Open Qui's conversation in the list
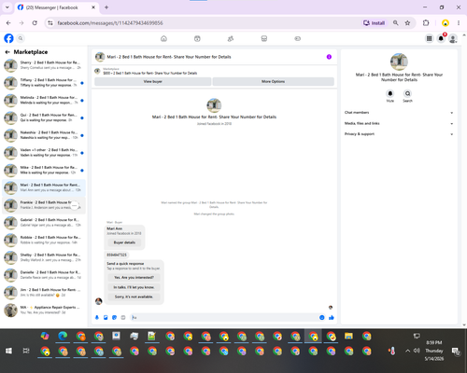467x373 pixels. [x=44, y=117]
